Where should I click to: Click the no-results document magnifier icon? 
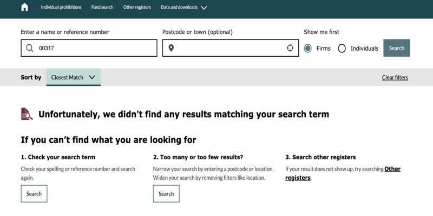coord(27,114)
